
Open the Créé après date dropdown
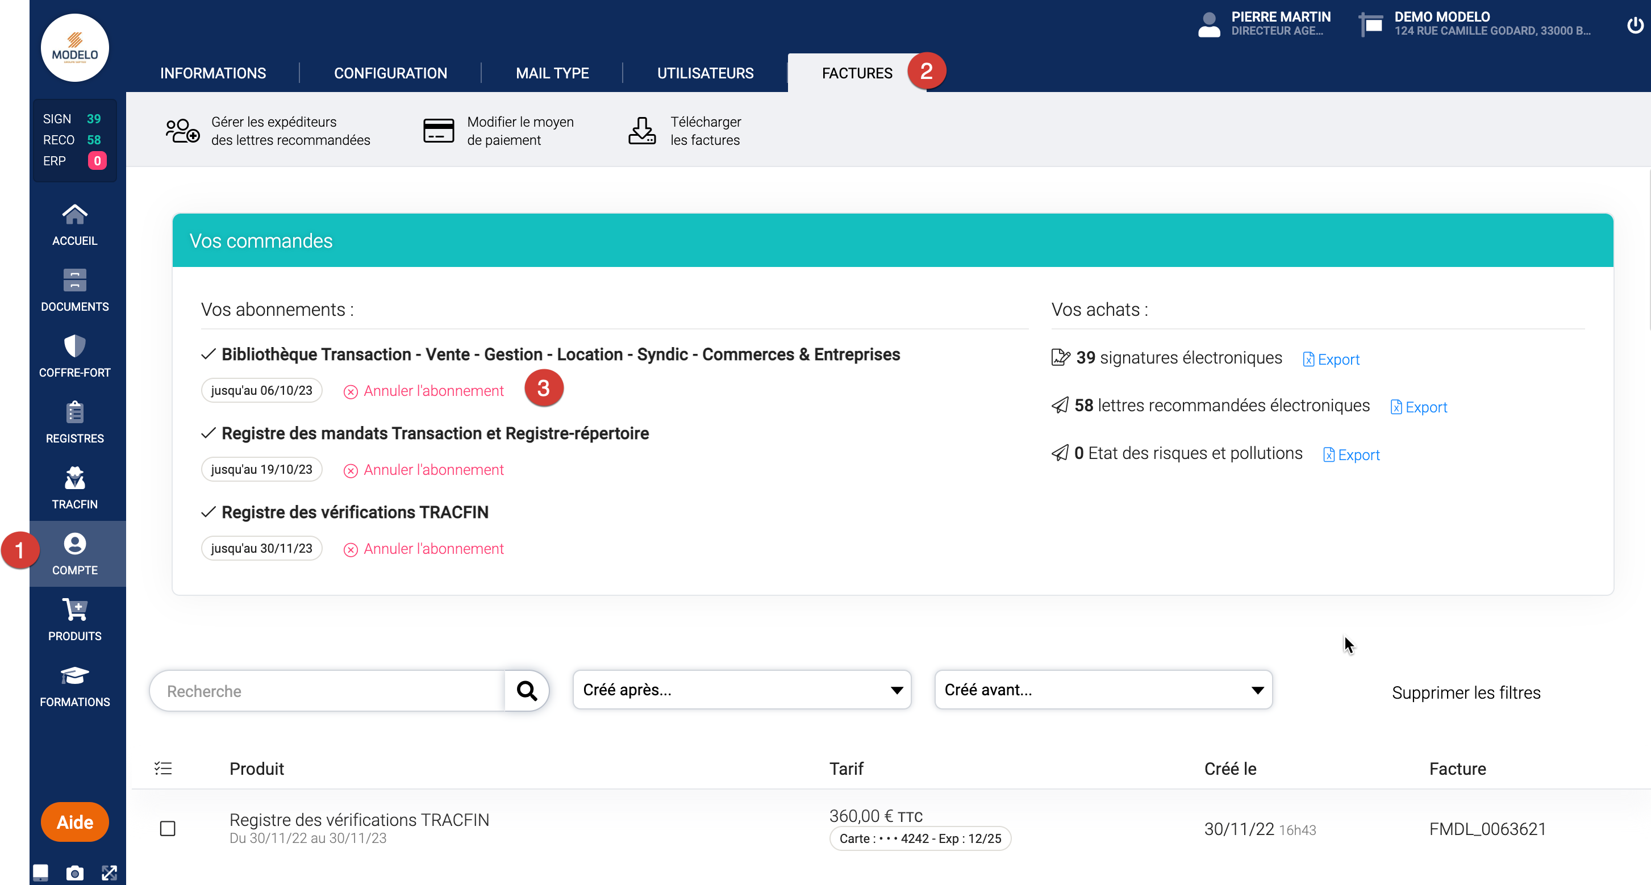[x=741, y=690]
